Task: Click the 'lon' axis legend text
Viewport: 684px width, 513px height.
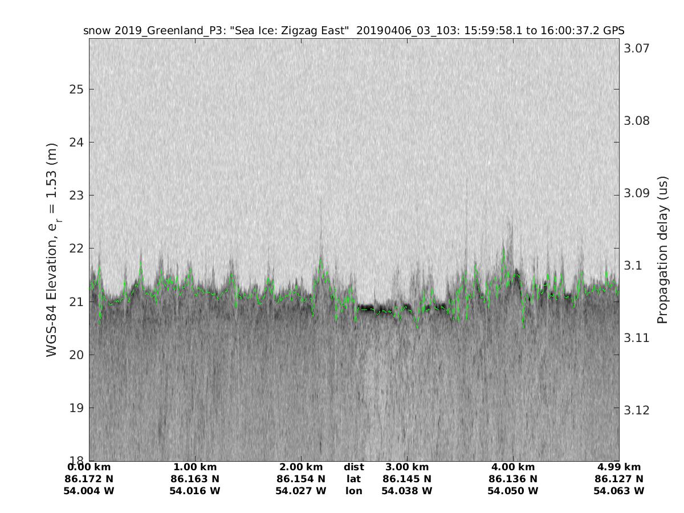Action: [353, 491]
